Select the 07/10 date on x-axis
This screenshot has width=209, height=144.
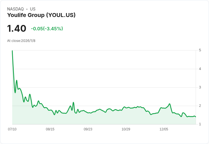point(12,129)
